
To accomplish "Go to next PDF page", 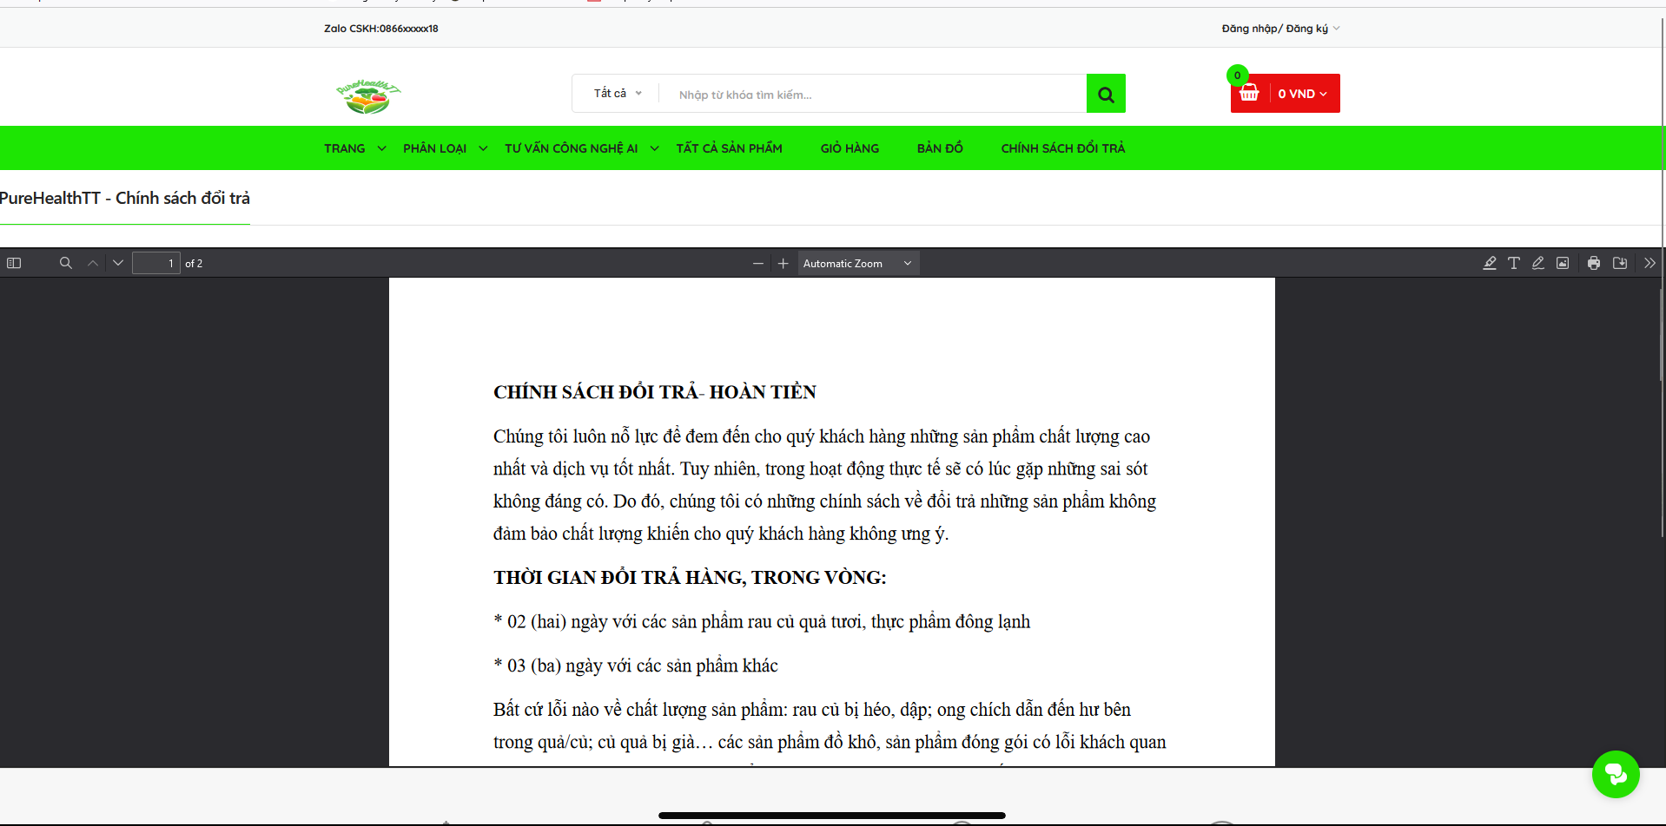I will (x=118, y=263).
